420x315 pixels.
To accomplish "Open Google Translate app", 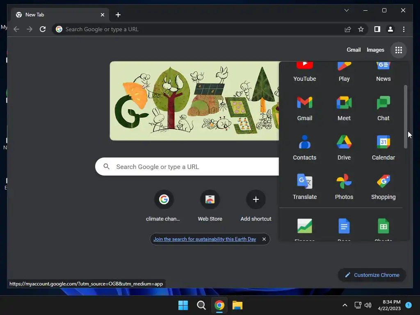I will click(x=305, y=187).
